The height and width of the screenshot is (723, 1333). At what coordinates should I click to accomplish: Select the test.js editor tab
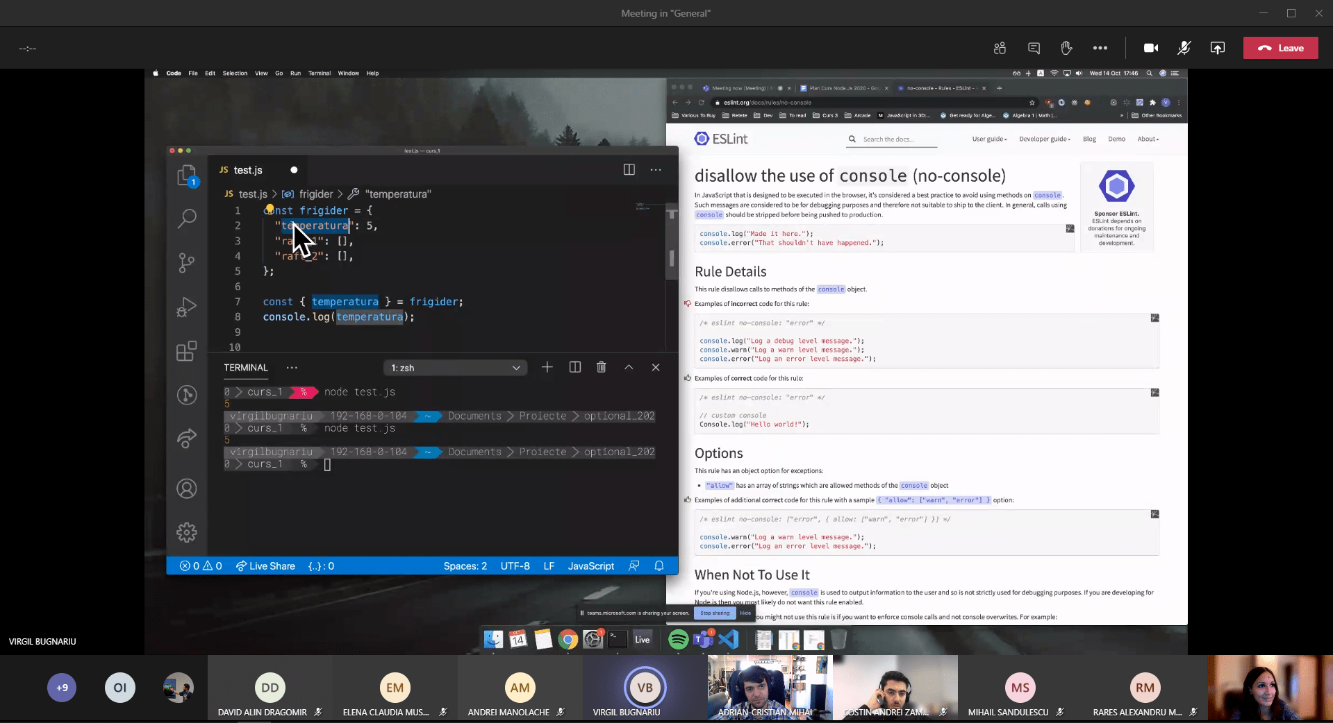(247, 170)
